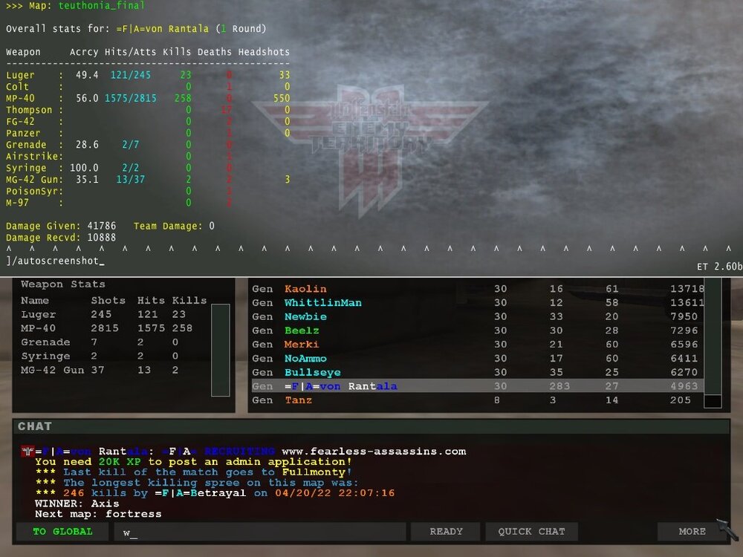Select player Newbie in the scoreboard
The image size is (743, 557).
point(478,316)
